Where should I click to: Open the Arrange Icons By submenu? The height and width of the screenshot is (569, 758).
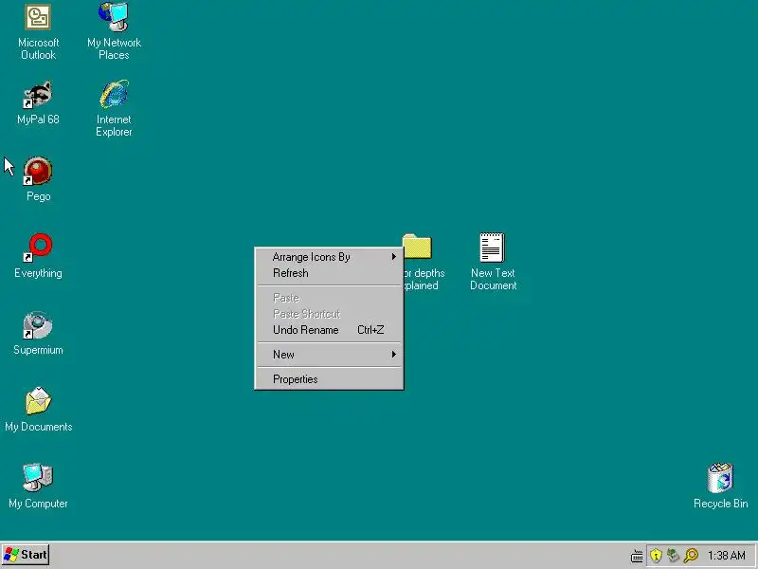click(329, 257)
